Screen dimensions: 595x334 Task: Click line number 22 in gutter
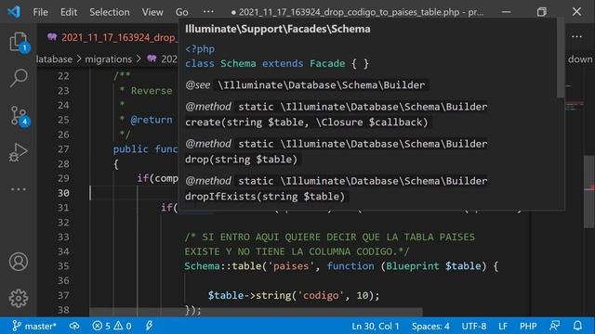pos(63,76)
